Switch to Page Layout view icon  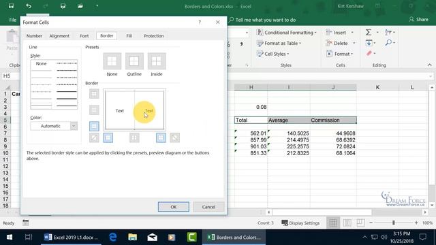(x=347, y=223)
